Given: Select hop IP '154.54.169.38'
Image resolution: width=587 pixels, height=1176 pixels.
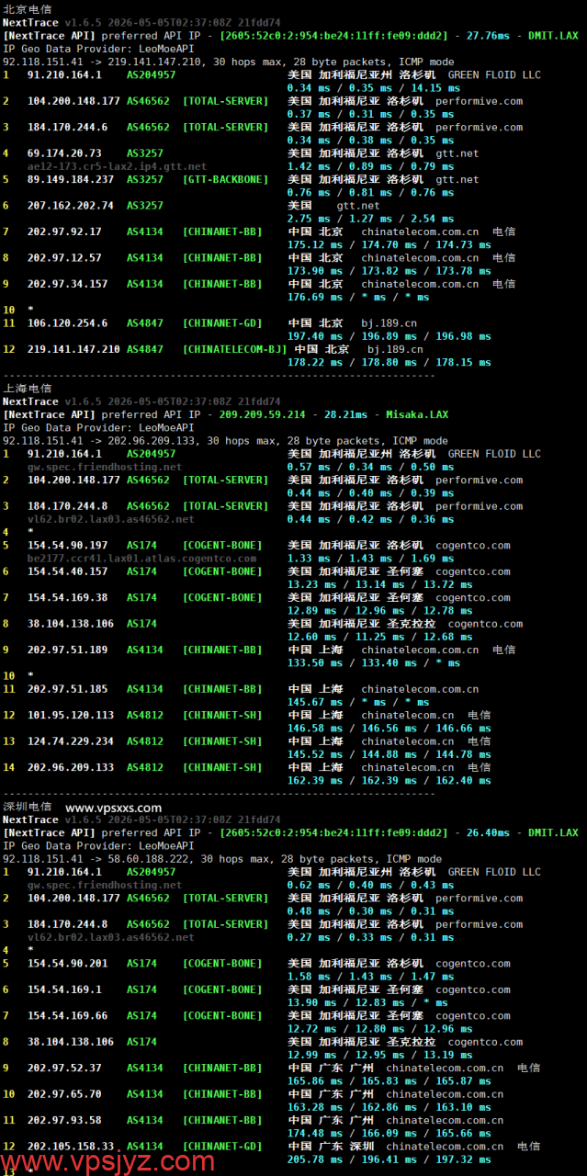Looking at the screenshot, I should point(67,597).
